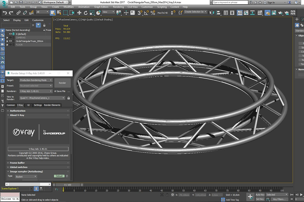Image resolution: width=304 pixels, height=202 pixels.
Task: Toggle View to Render lock icon
Action: pyautogui.click(x=68, y=98)
